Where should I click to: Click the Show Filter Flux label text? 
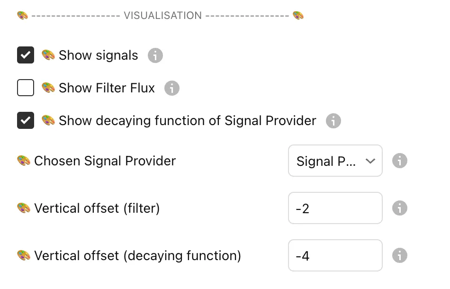[x=107, y=88]
